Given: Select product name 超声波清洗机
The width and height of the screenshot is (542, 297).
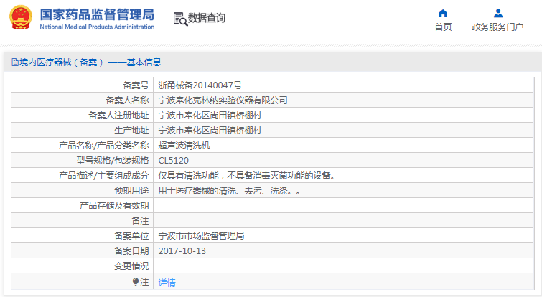Looking at the screenshot, I should pos(184,146).
